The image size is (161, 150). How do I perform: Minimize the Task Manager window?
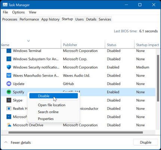126,5
